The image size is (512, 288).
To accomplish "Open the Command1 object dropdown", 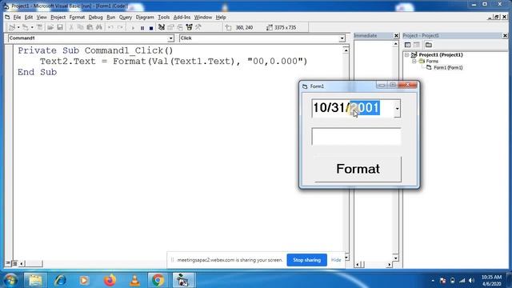I will (x=170, y=38).
